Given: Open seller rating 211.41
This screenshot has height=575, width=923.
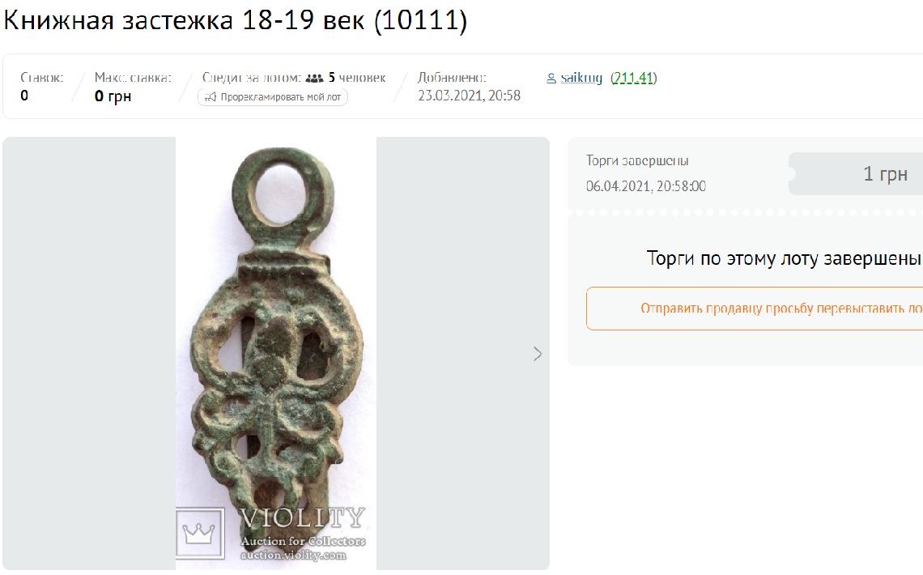Looking at the screenshot, I should 633,78.
